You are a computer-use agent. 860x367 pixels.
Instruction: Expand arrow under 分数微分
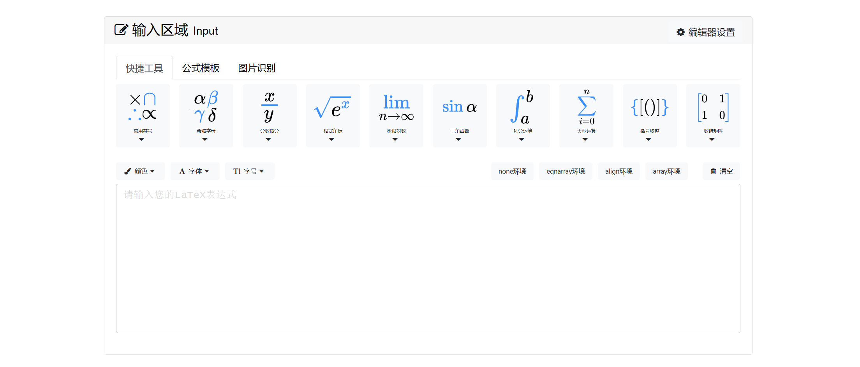(x=268, y=139)
